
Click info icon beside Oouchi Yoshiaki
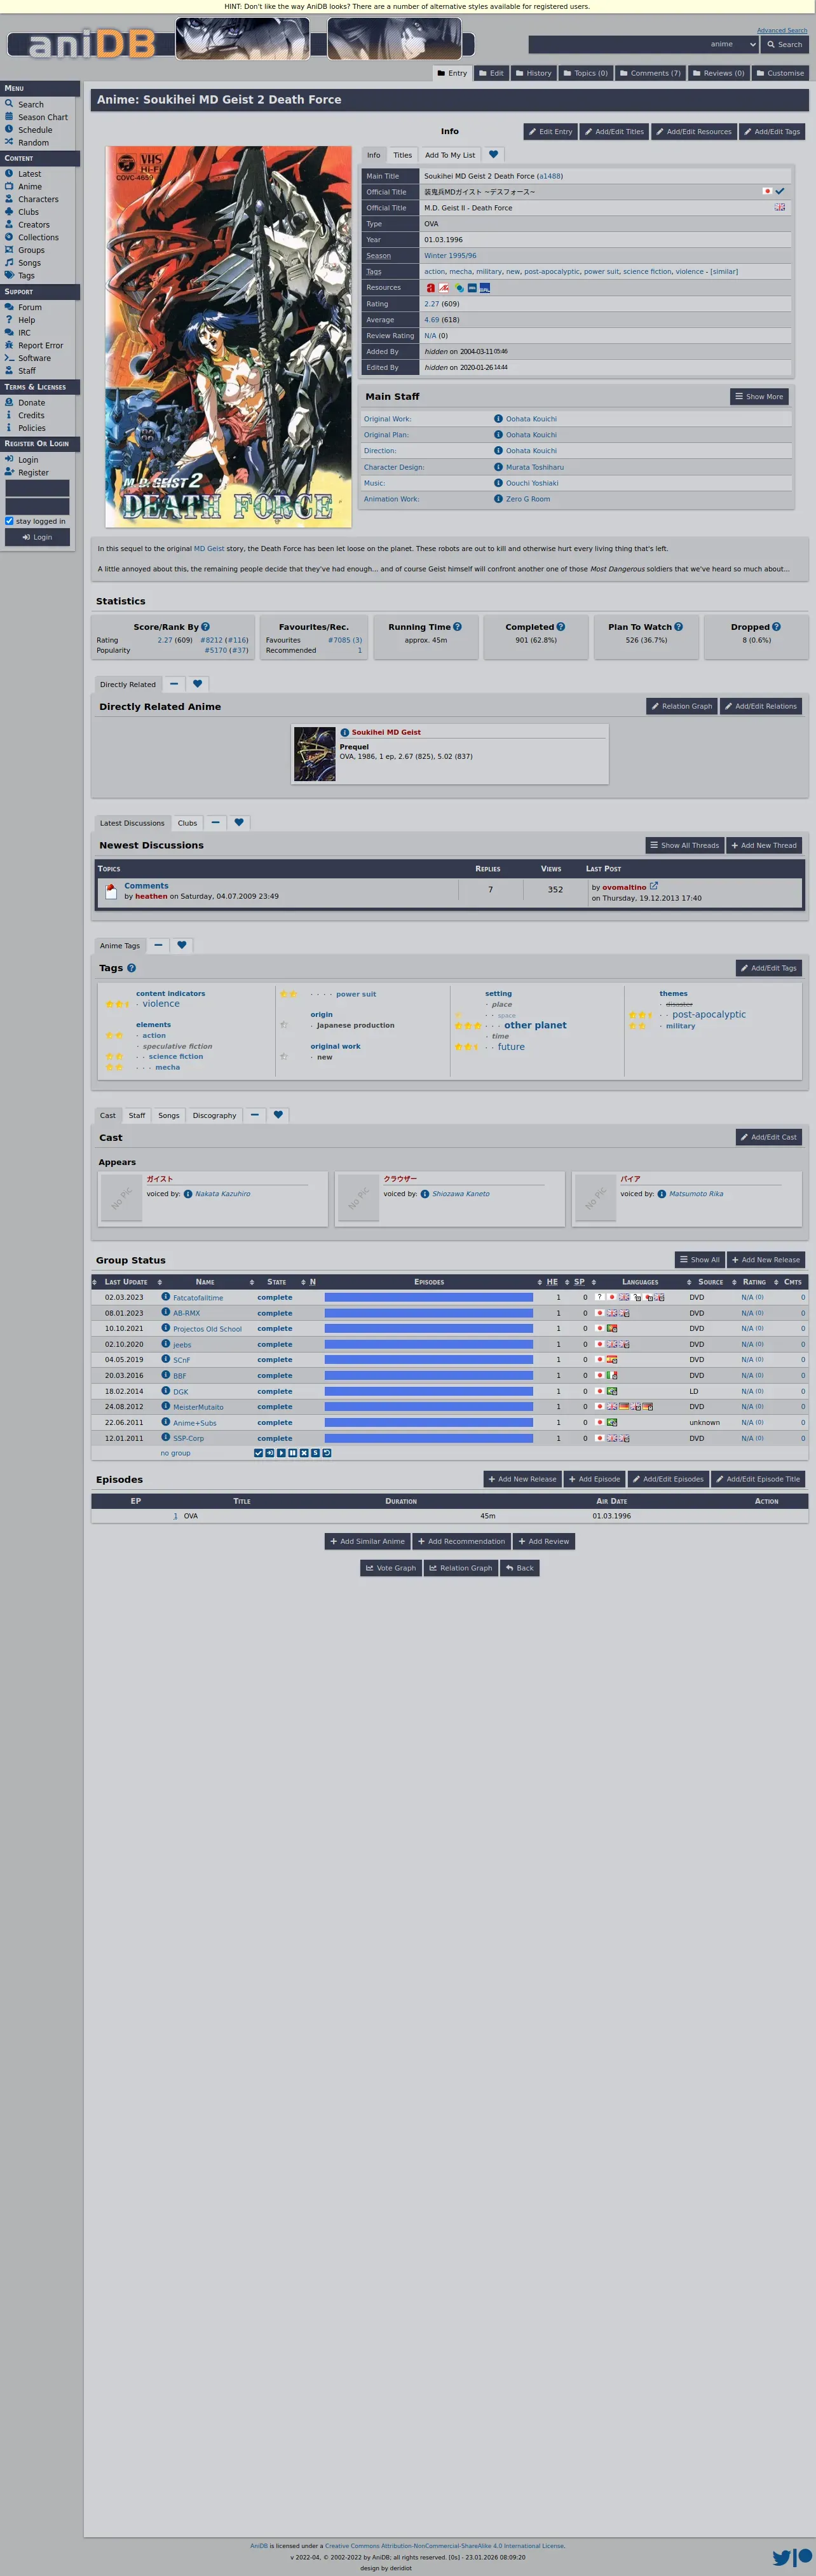point(498,483)
